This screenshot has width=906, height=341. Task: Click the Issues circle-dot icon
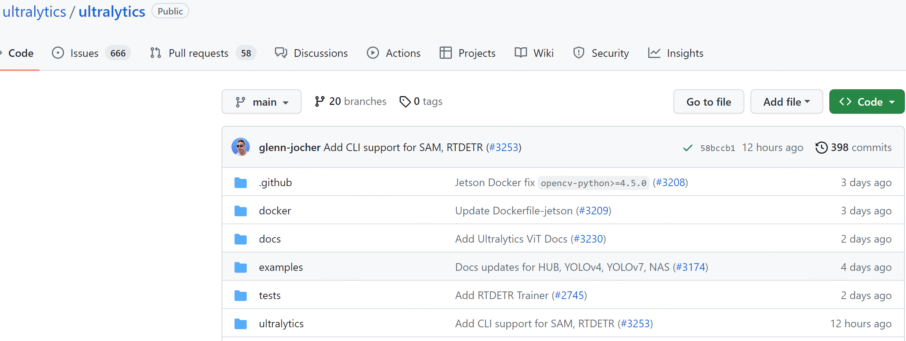(x=58, y=53)
